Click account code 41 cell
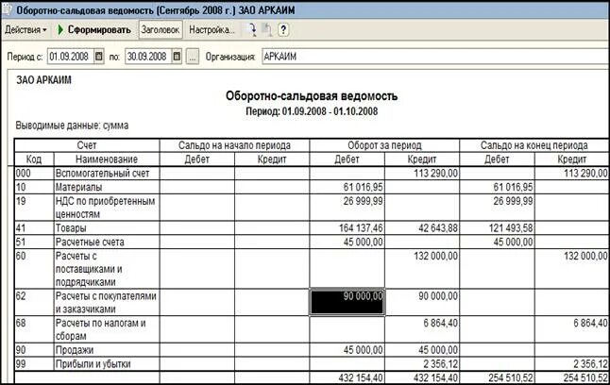The height and width of the screenshot is (385, 610). tap(34, 228)
